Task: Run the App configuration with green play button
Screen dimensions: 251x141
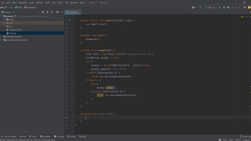Action: [x=220, y=7]
